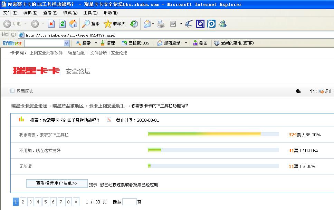334x210 pixels.
Task: Expand the Forward button history dropdown arrow
Action: click(43, 23)
